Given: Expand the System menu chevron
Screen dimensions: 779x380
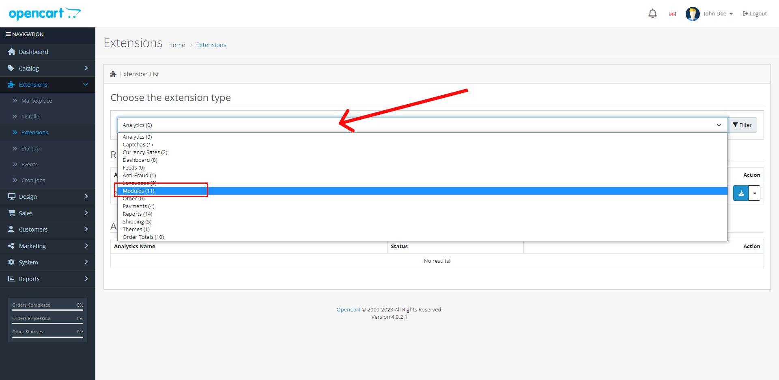Looking at the screenshot, I should pos(86,262).
